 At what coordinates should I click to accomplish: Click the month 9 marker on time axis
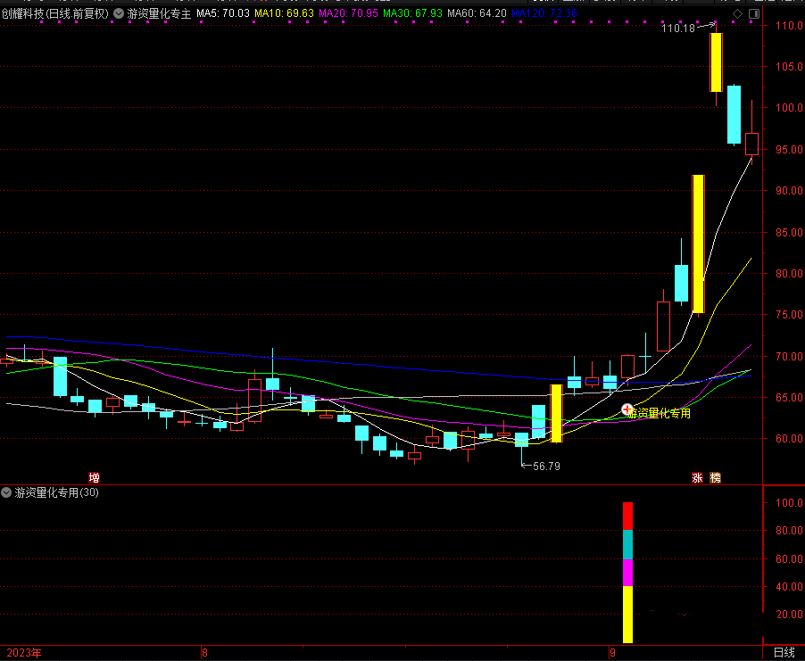click(612, 653)
